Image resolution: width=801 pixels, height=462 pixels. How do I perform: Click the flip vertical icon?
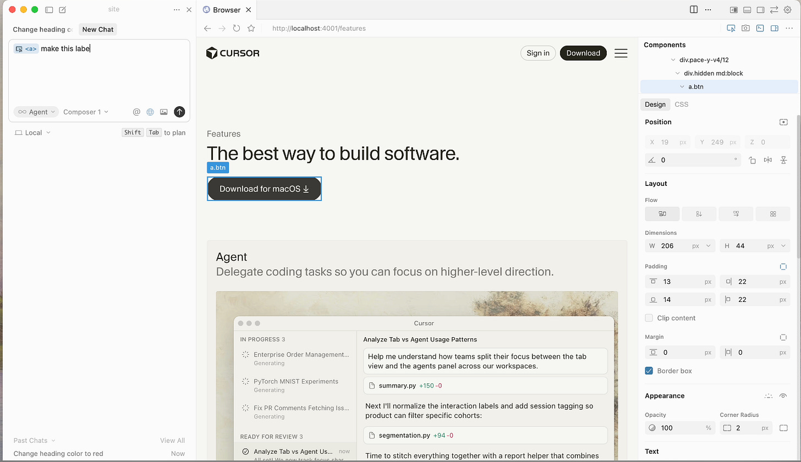coord(784,160)
